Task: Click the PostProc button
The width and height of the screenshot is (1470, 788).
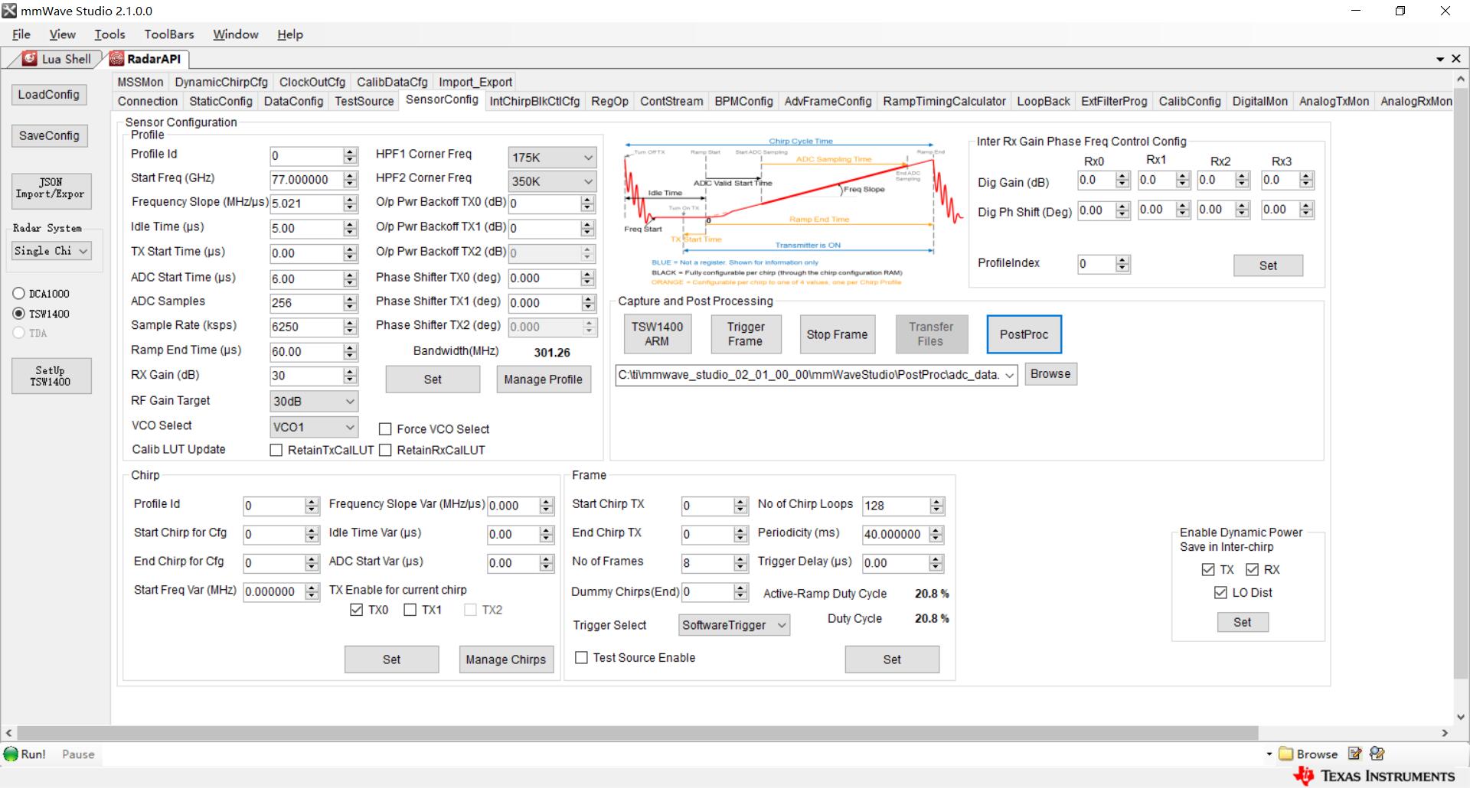Action: click(1024, 334)
